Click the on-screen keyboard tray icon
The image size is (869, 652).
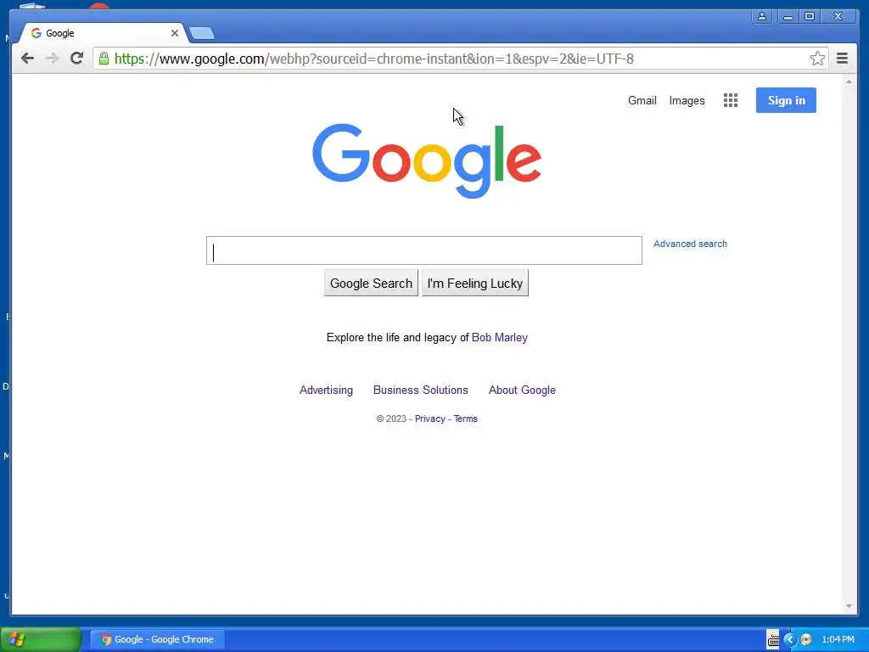[x=773, y=639]
